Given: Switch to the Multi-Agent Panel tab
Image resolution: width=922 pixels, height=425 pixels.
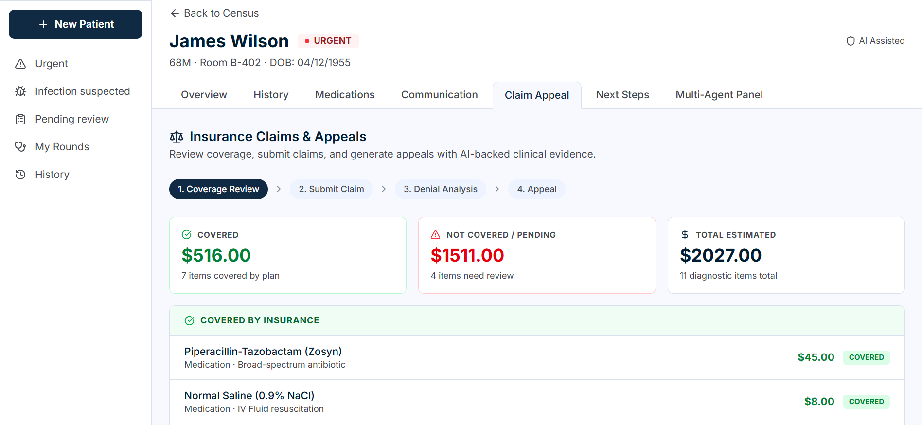Looking at the screenshot, I should (719, 95).
